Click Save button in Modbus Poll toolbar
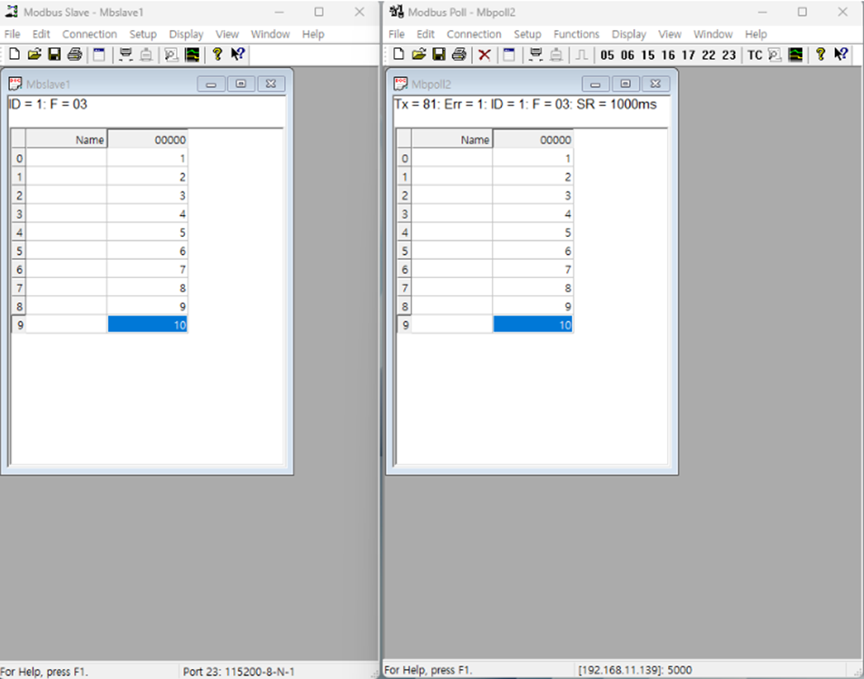Image resolution: width=864 pixels, height=679 pixels. [439, 54]
